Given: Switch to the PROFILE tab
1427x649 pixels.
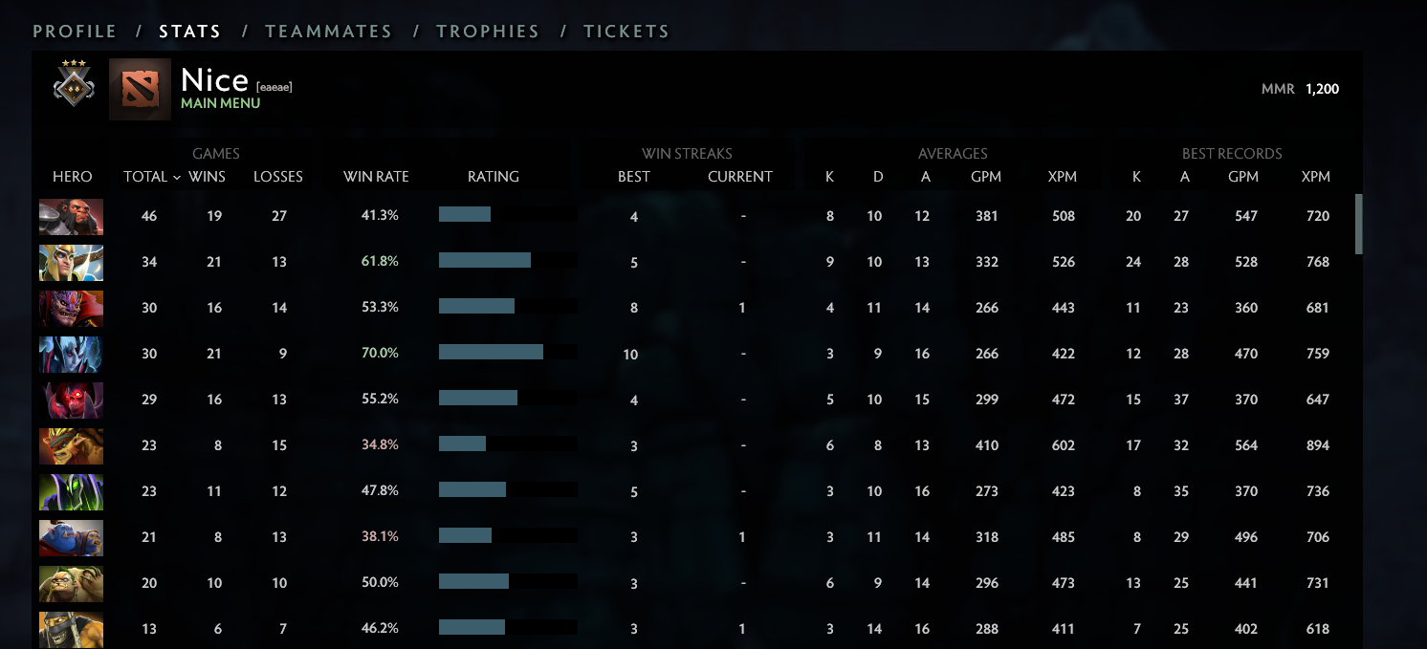Looking at the screenshot, I should pyautogui.click(x=75, y=31).
